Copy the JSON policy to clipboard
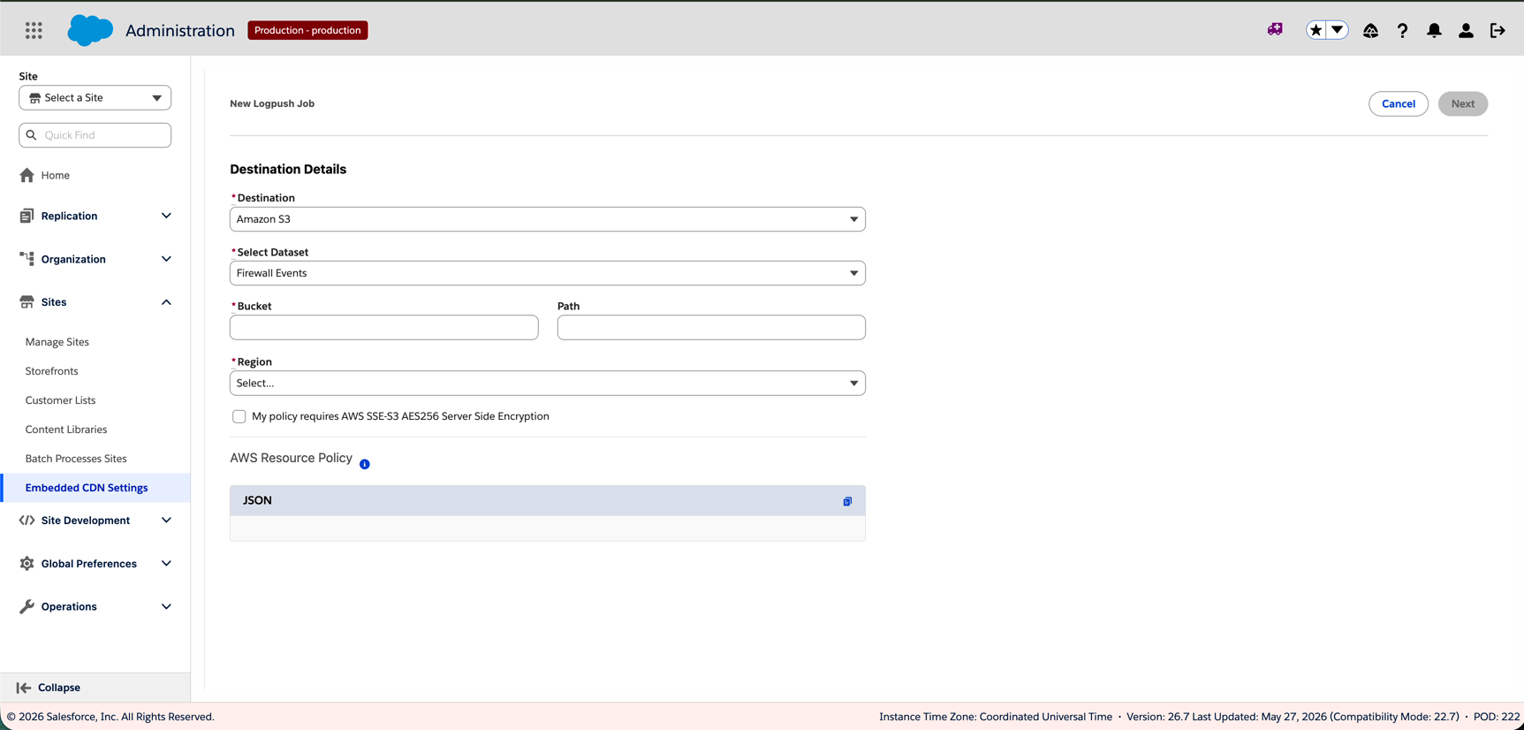This screenshot has height=730, width=1524. click(x=847, y=501)
